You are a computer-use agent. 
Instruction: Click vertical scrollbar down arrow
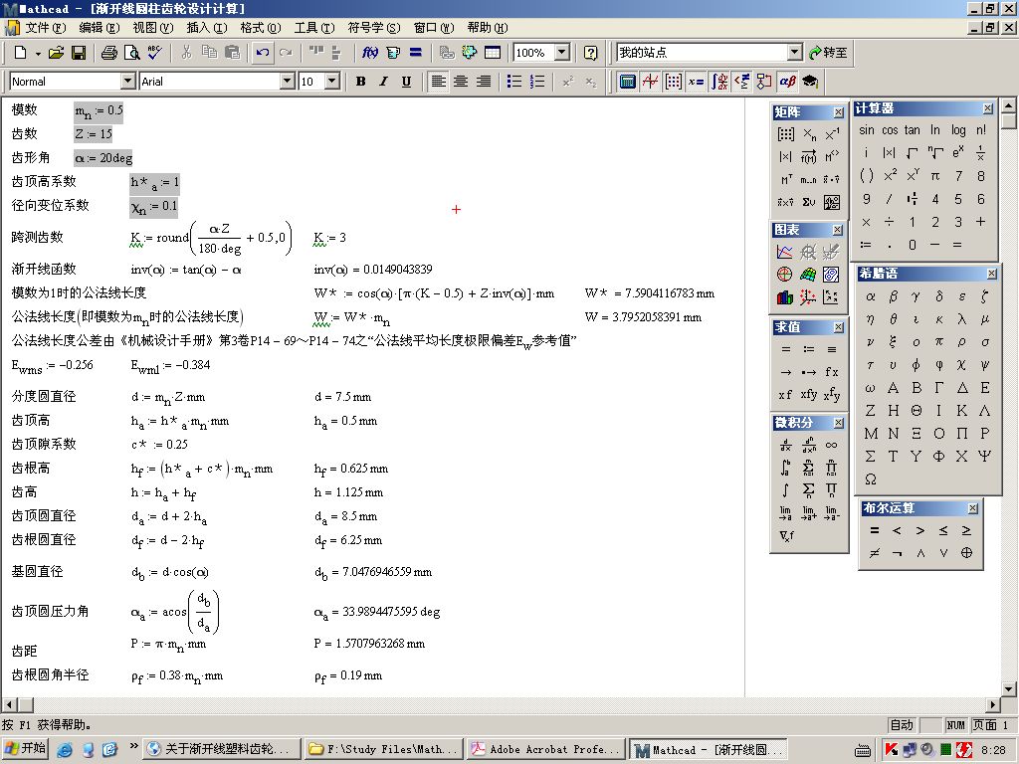1009,688
